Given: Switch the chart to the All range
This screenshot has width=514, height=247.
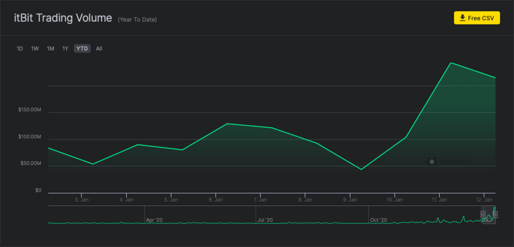Looking at the screenshot, I should click(99, 49).
